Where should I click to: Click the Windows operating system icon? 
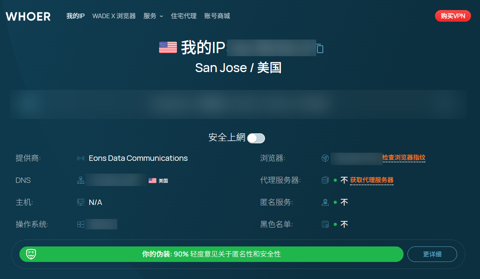click(x=81, y=224)
